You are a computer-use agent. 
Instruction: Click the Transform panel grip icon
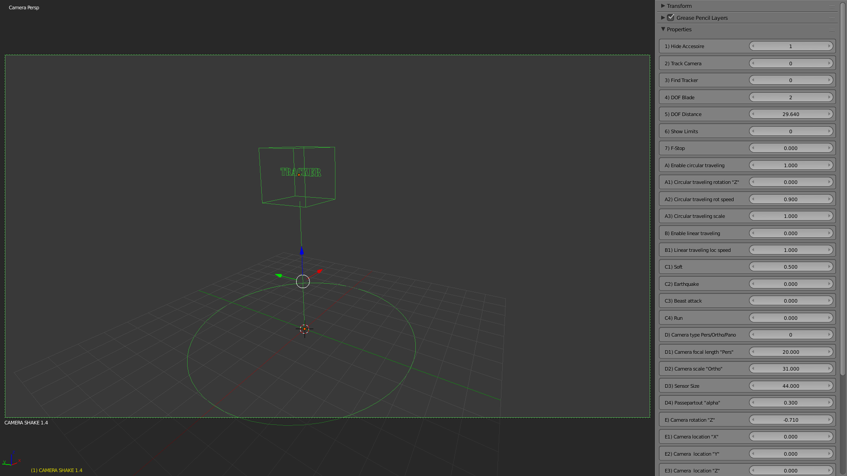832,6
